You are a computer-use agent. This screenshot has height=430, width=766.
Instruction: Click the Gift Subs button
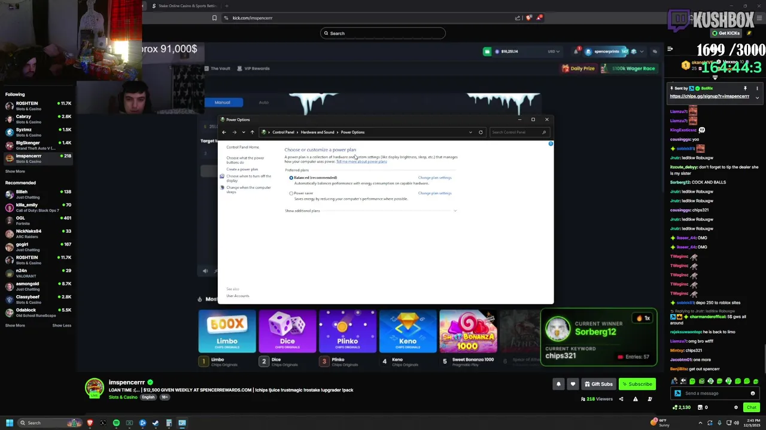598,384
